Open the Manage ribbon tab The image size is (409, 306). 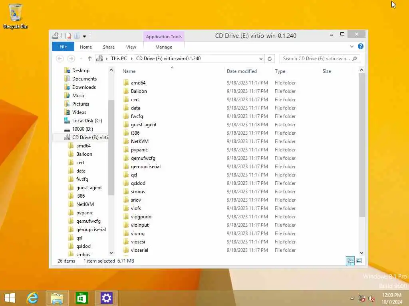tap(163, 47)
